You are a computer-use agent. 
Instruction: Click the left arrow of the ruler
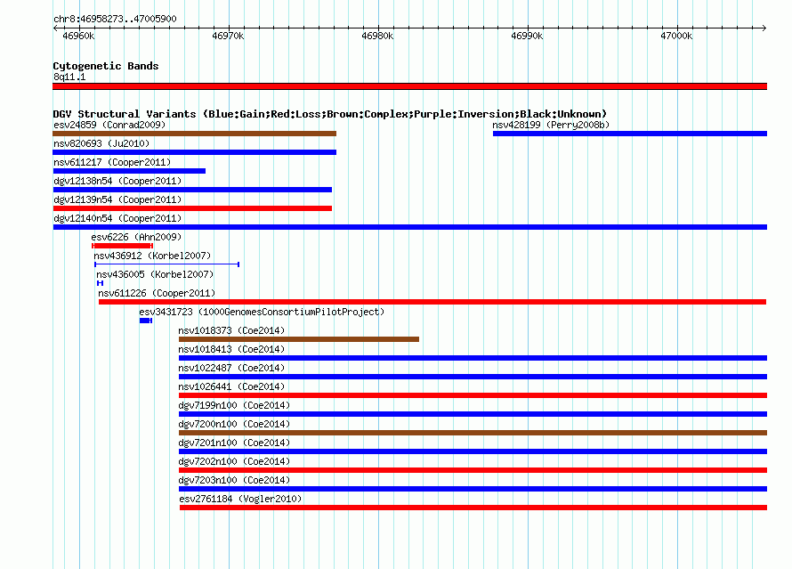[x=55, y=28]
